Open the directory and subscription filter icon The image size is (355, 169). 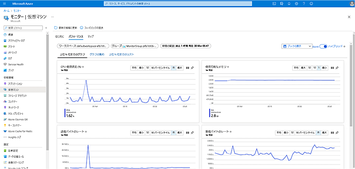pos(282,4)
